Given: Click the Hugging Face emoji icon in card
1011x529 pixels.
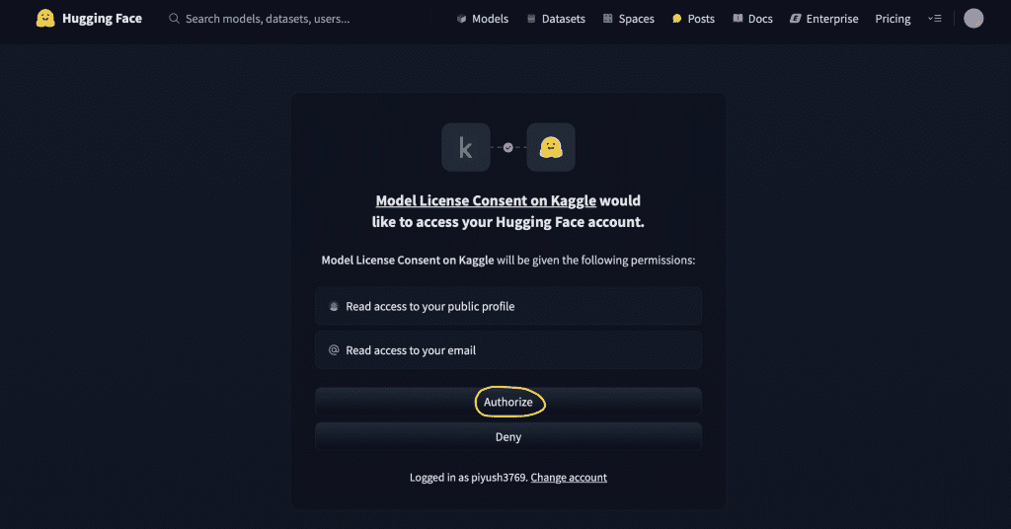Looking at the screenshot, I should point(551,148).
